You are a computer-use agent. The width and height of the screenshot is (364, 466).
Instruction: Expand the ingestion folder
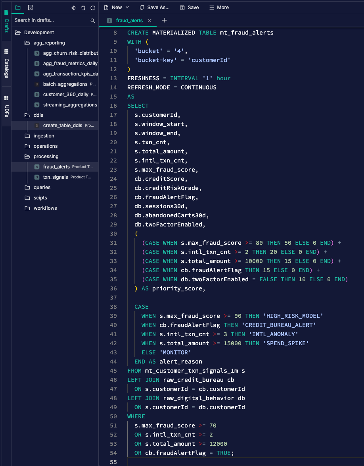pos(44,136)
